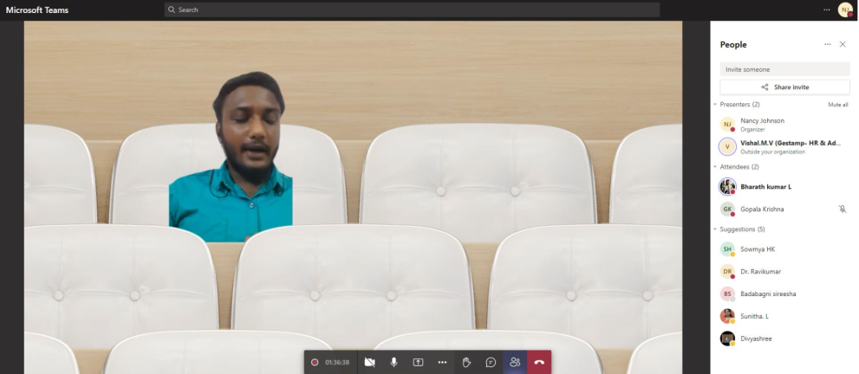Screen dimensions: 859x374
Task: Click the GK avatar in attendees
Action: 727,209
